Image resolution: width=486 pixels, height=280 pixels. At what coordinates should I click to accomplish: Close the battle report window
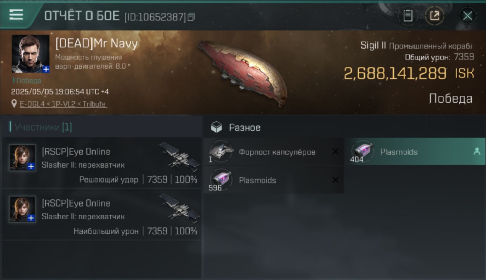tap(467, 16)
